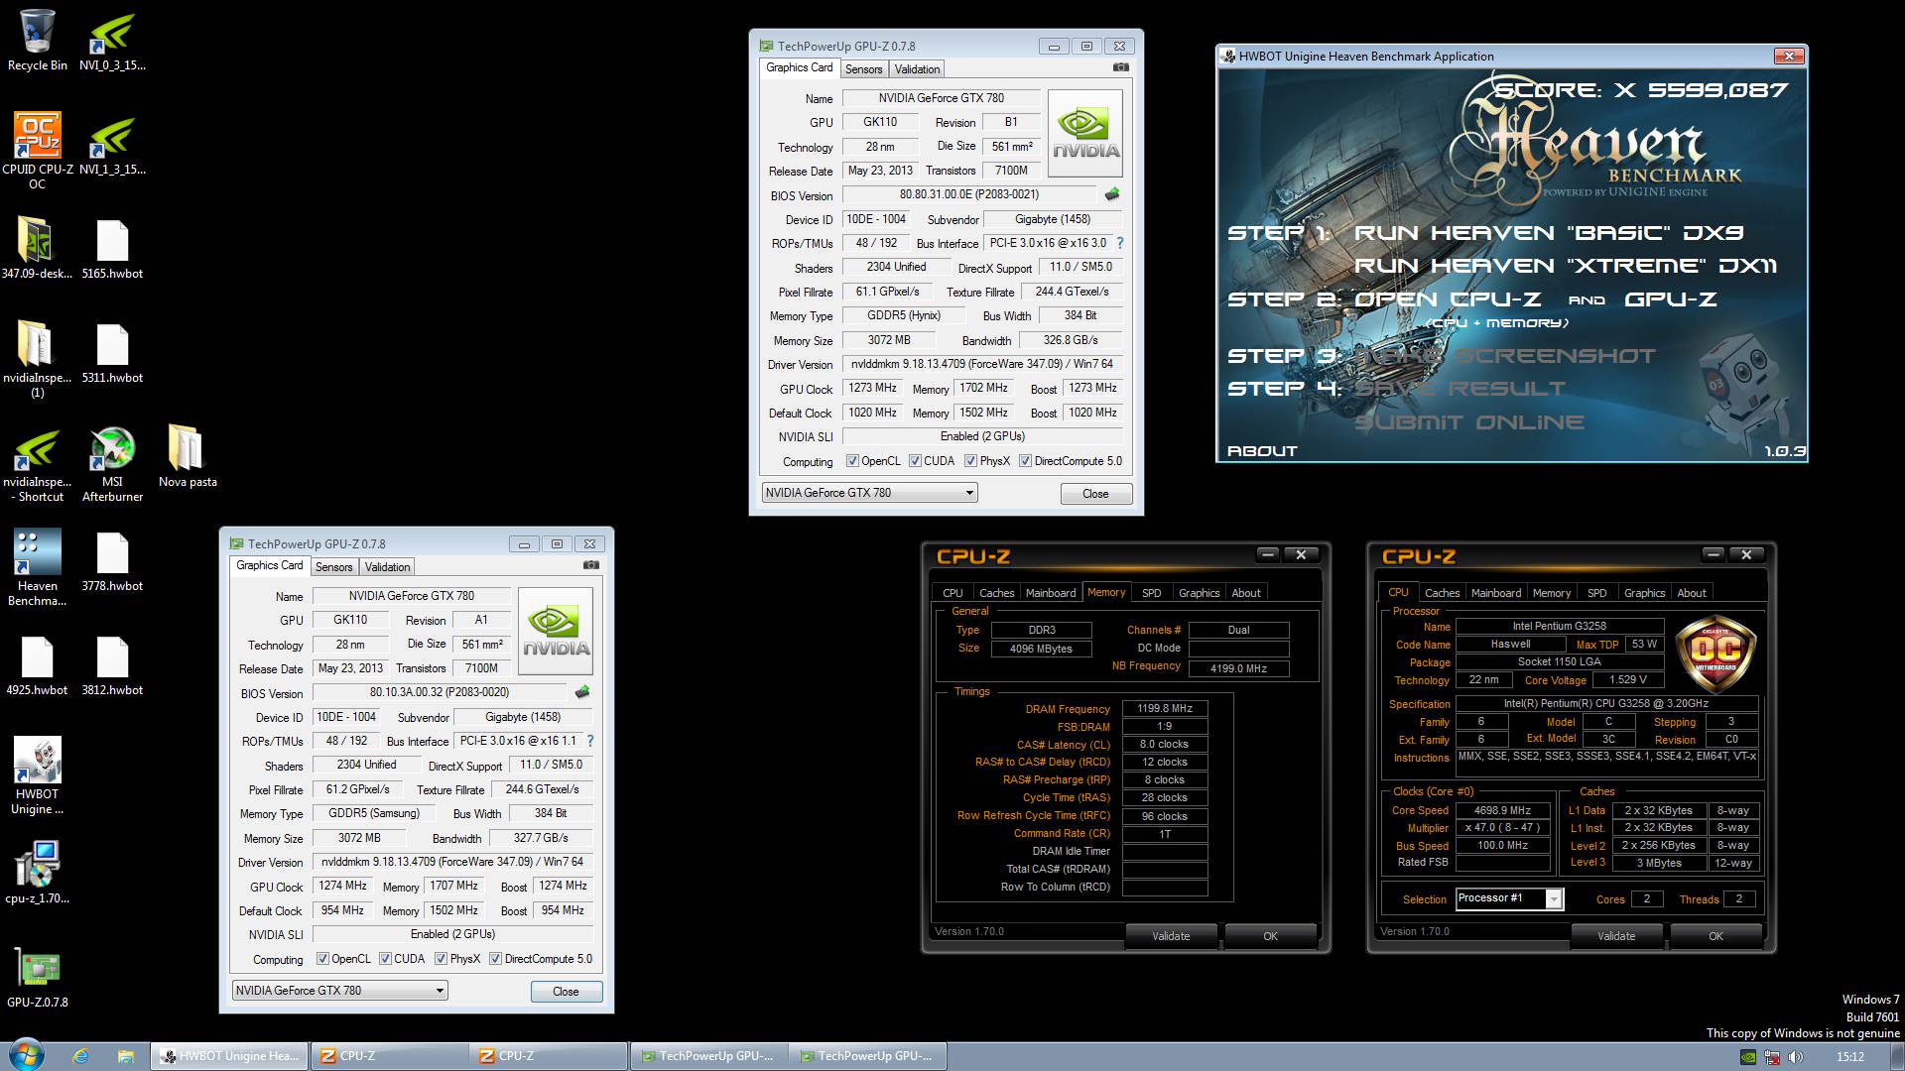Click the BIOS save chip icon in upper GPU-Z
This screenshot has height=1071, width=1905.
(1112, 194)
